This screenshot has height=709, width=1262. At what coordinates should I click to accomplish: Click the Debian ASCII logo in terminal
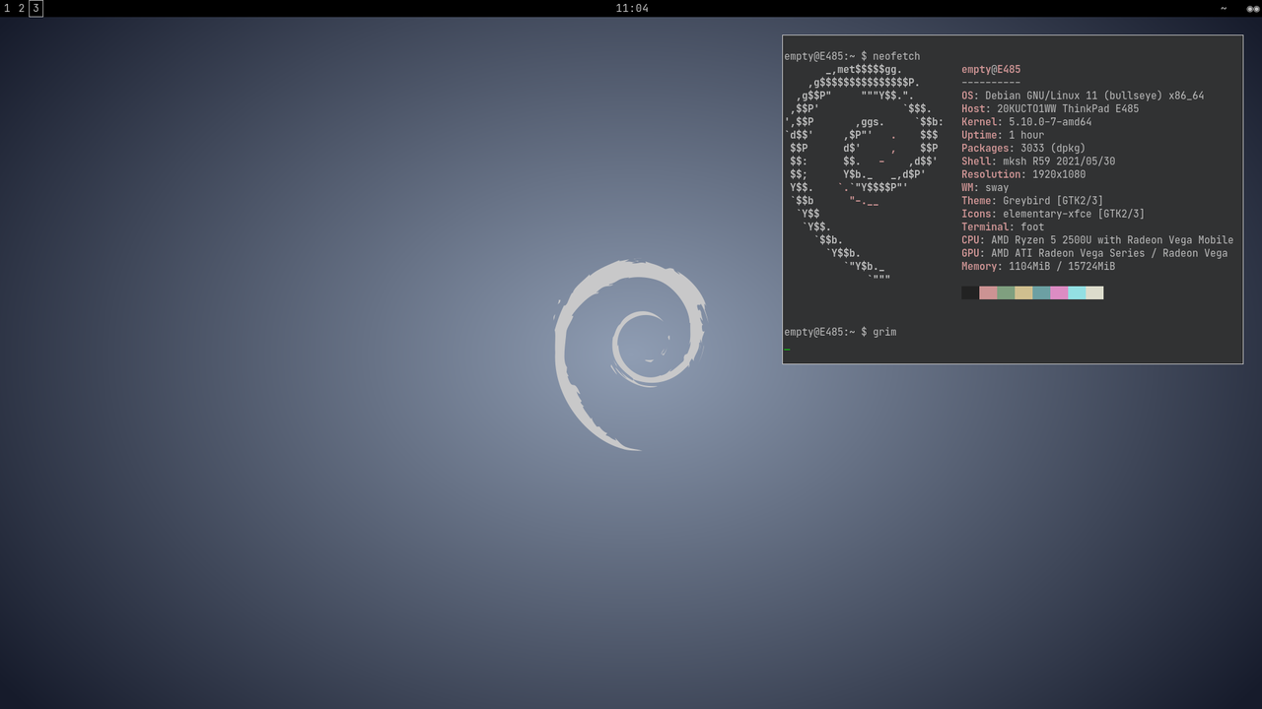tap(864, 174)
